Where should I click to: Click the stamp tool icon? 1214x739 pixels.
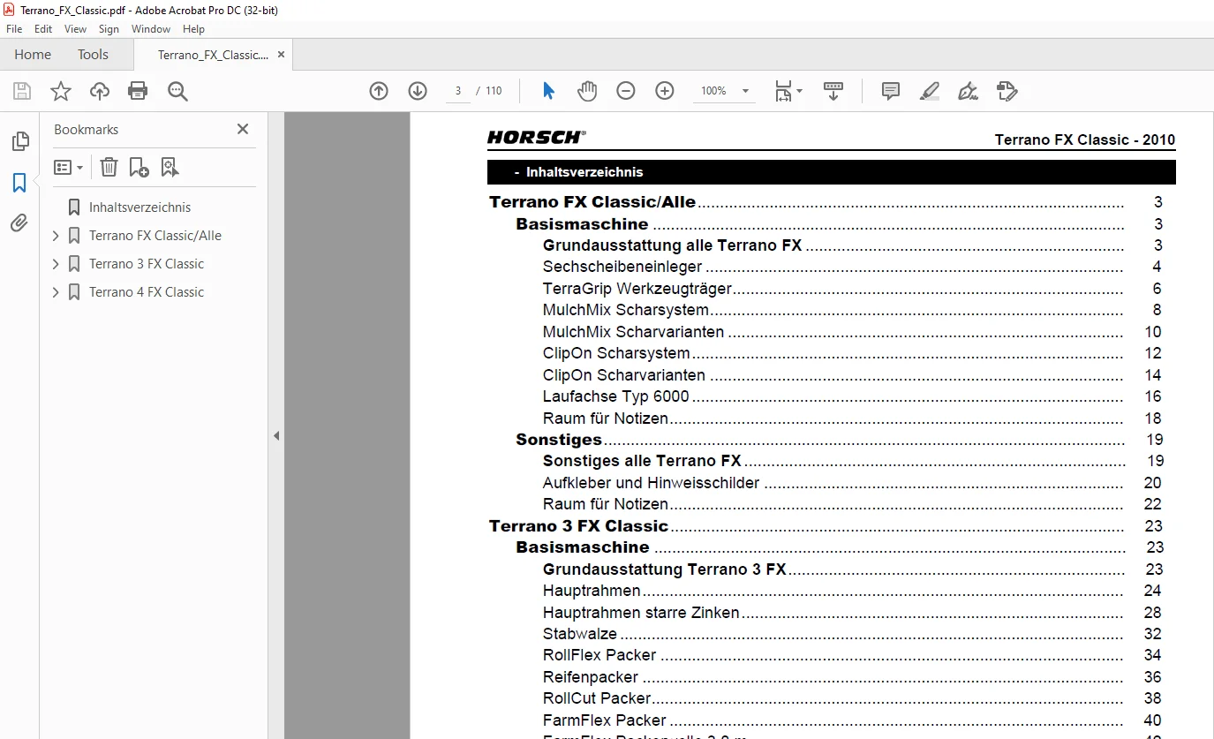[1007, 91]
